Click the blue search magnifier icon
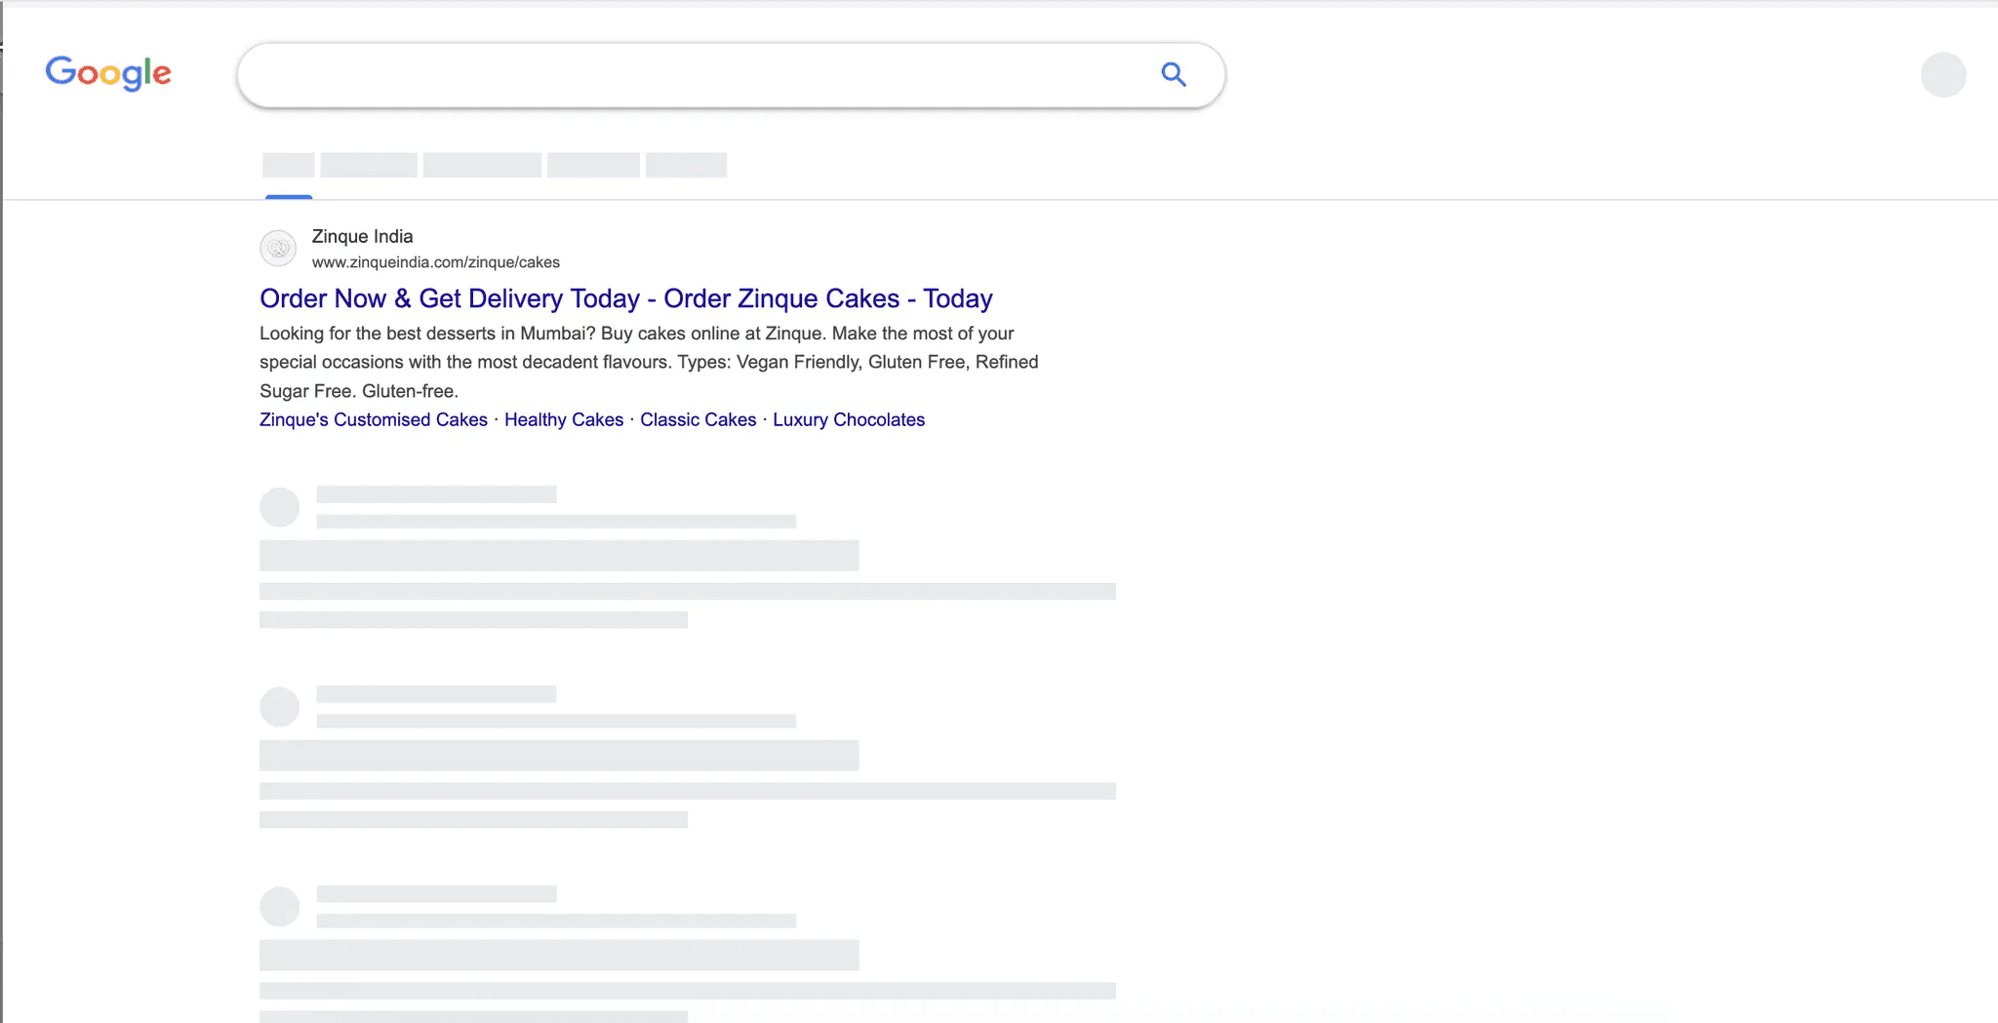This screenshot has height=1023, width=1998. pos(1174,74)
